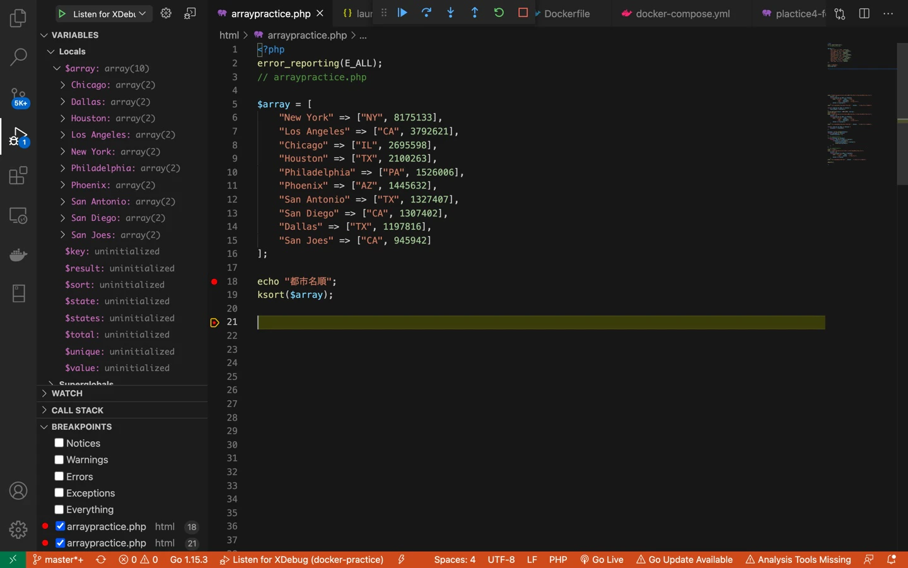Disable the arraypractice.php line 18 breakpoint
Screen dimensions: 908x568
coord(61,526)
